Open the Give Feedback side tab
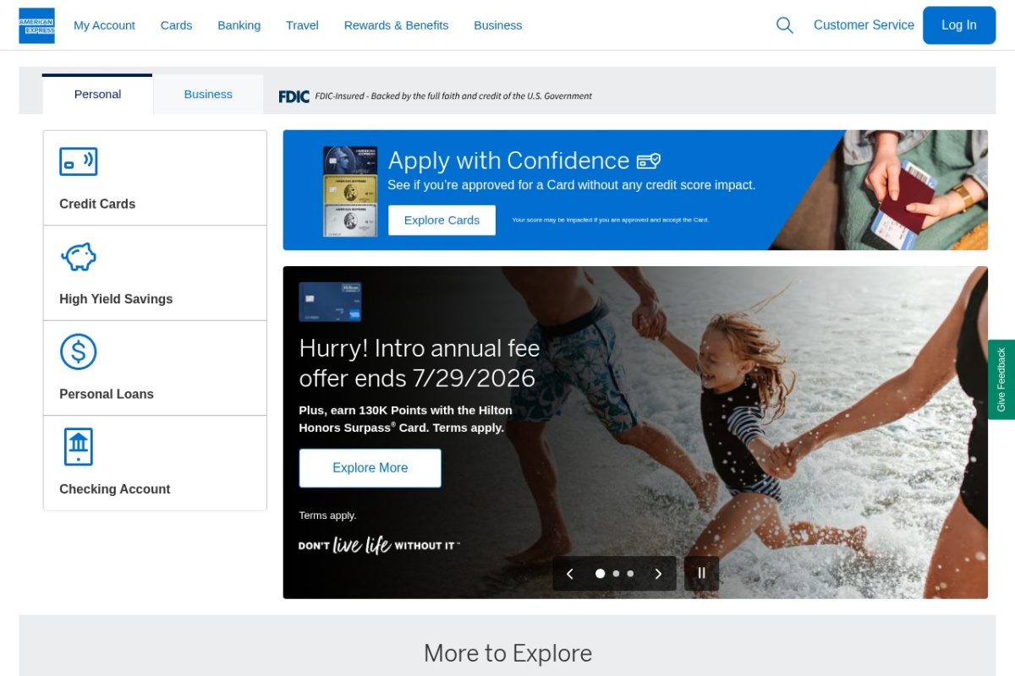The width and height of the screenshot is (1015, 676). tap(1001, 379)
